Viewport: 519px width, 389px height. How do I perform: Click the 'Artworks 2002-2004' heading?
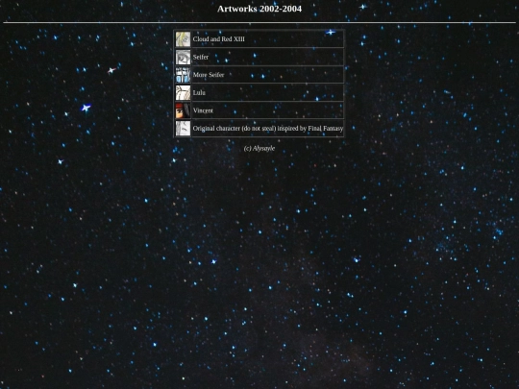(x=259, y=9)
